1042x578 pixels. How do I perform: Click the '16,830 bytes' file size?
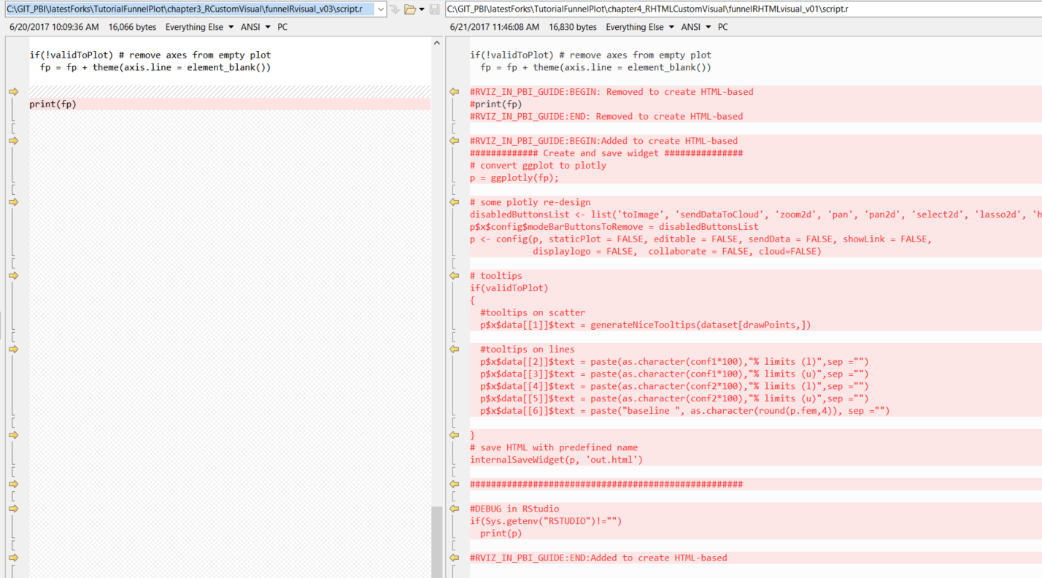click(x=573, y=27)
